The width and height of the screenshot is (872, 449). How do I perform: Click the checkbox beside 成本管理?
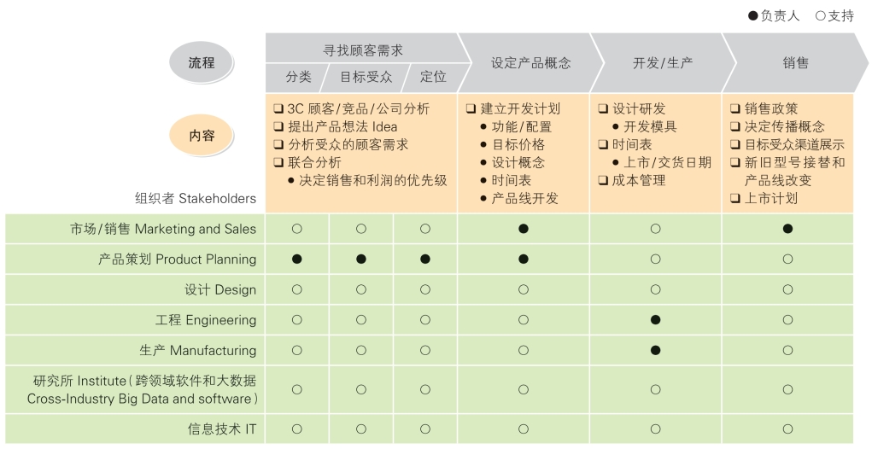[603, 181]
